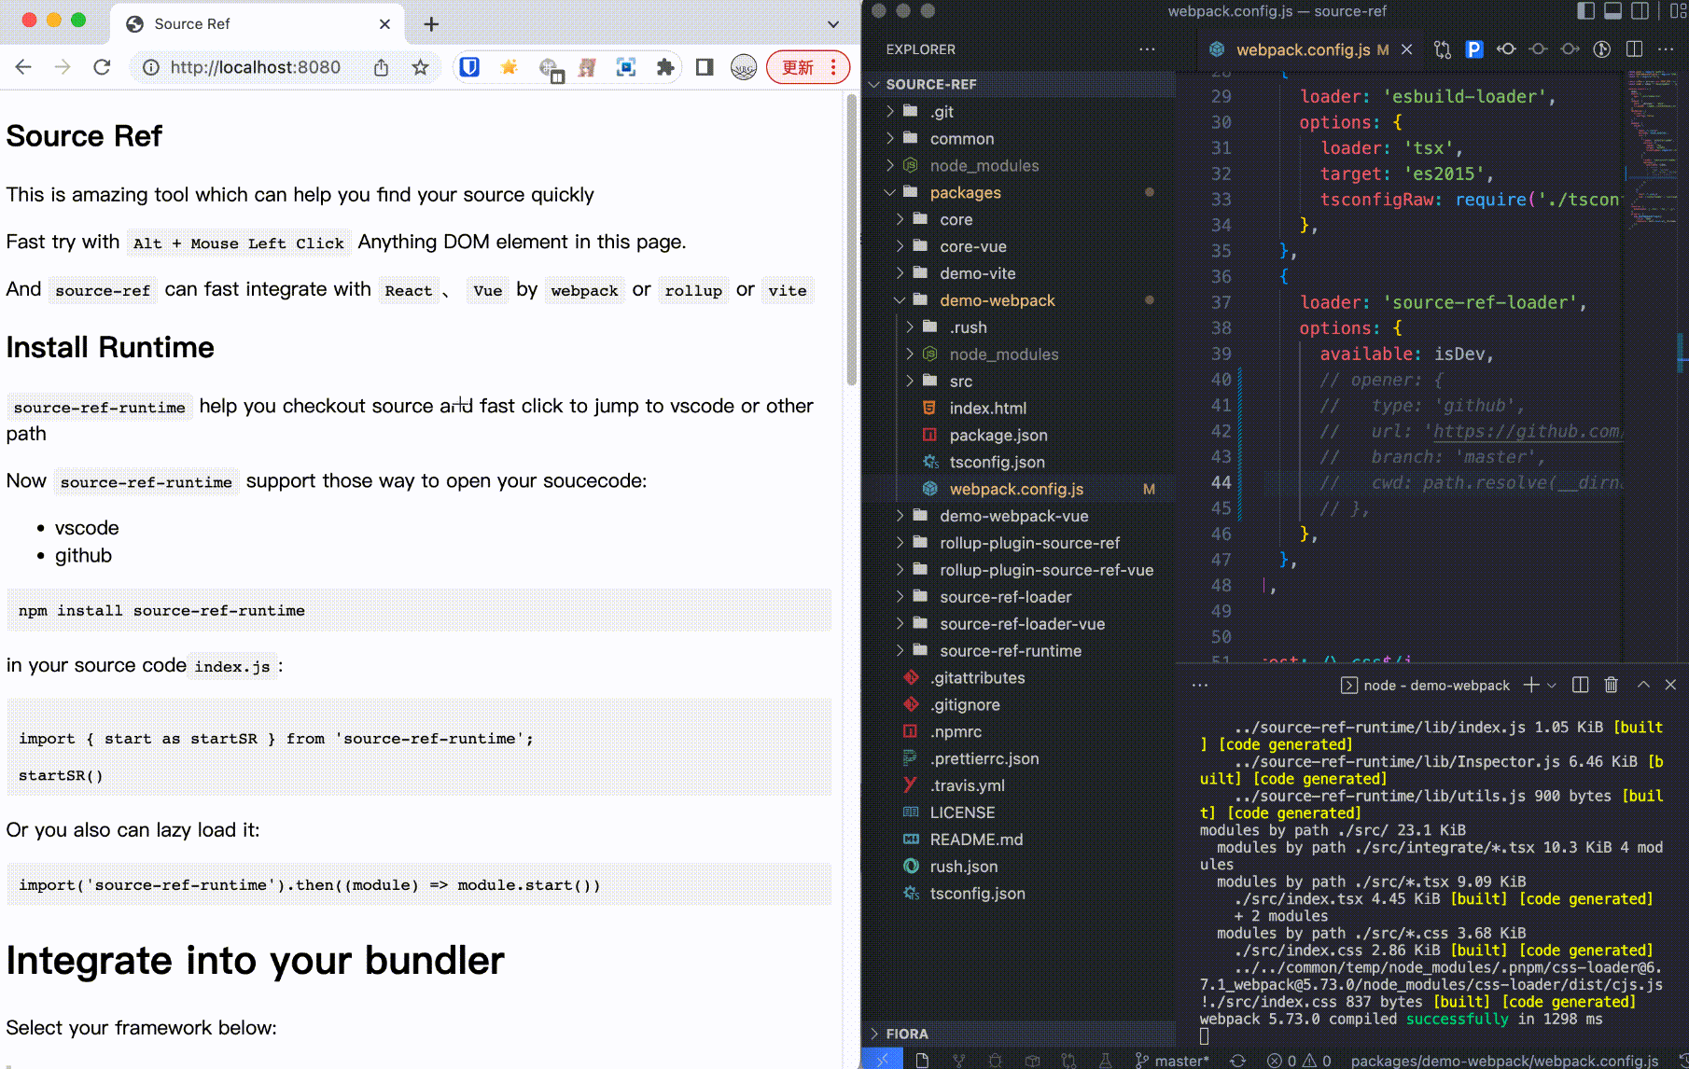The width and height of the screenshot is (1689, 1069).
Task: Click the github URL in the code comment
Action: pyautogui.click(x=1527, y=432)
